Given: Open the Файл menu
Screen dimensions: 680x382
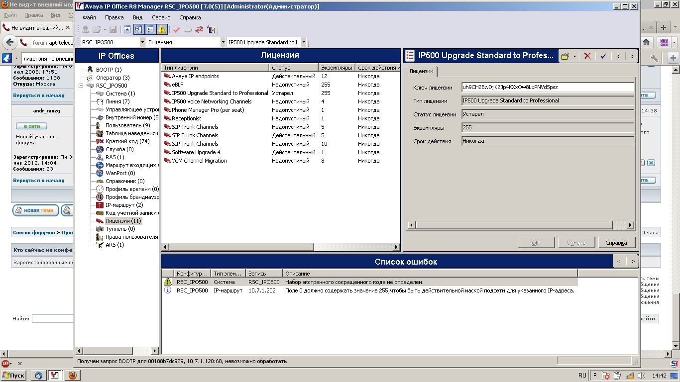Looking at the screenshot, I should [89, 17].
